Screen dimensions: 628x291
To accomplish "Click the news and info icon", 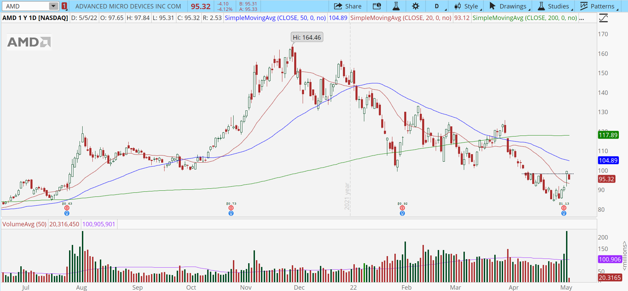I will [x=377, y=6].
